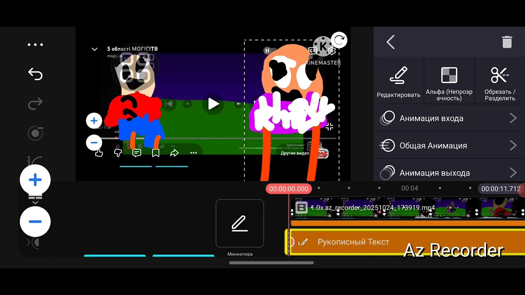Click the video title 5 області МОГІСІТВ
The image size is (525, 295).
tap(132, 49)
